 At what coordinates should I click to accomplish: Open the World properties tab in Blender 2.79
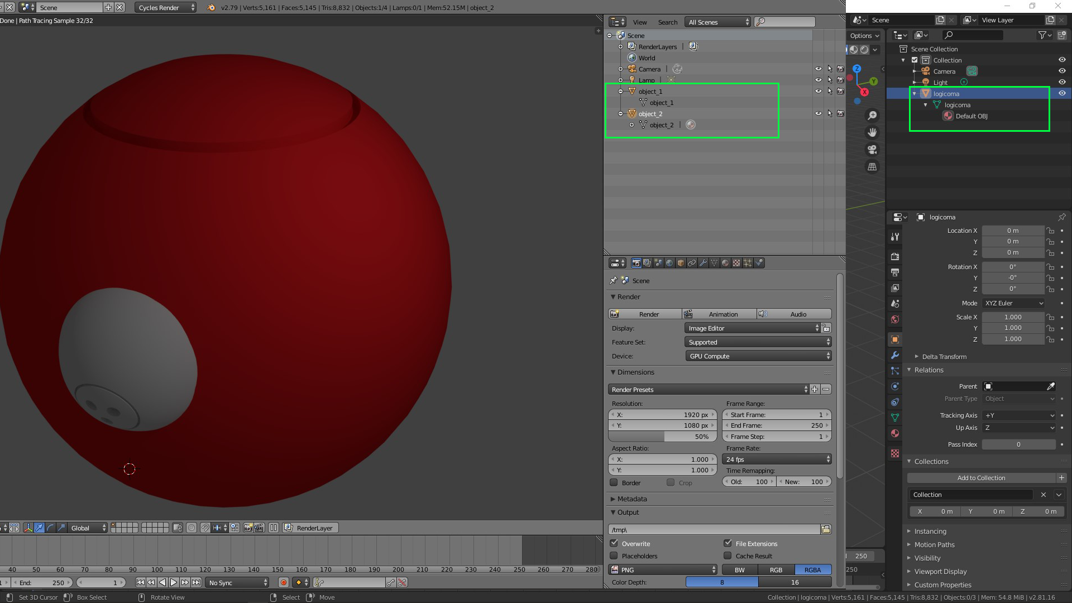[x=669, y=263]
